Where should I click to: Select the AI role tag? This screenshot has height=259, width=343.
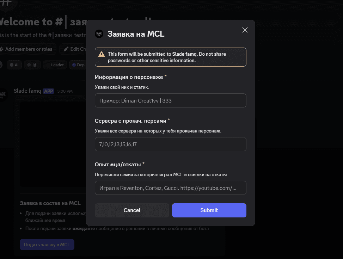click(x=14, y=65)
